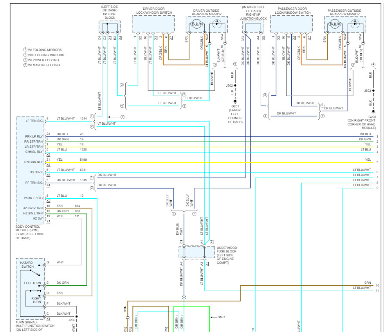Select the G200 ground symbol
This screenshot has height=332, width=384.
tap(373, 112)
